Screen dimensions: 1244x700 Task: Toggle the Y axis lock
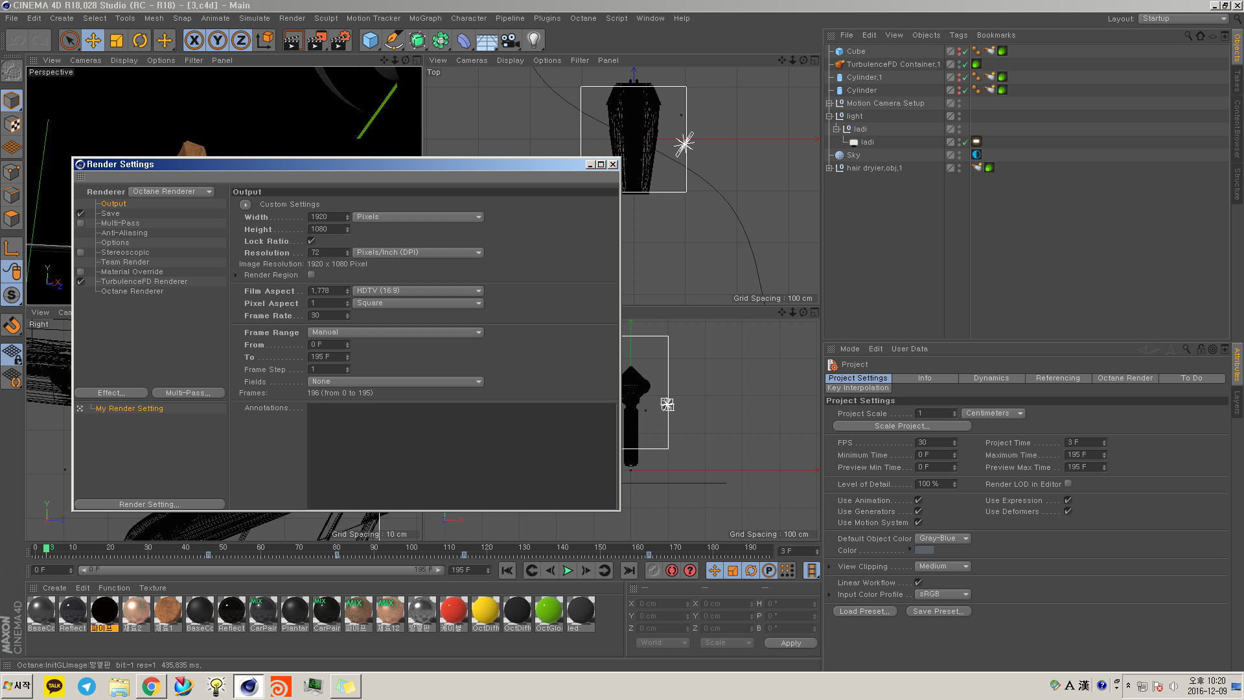click(218, 41)
